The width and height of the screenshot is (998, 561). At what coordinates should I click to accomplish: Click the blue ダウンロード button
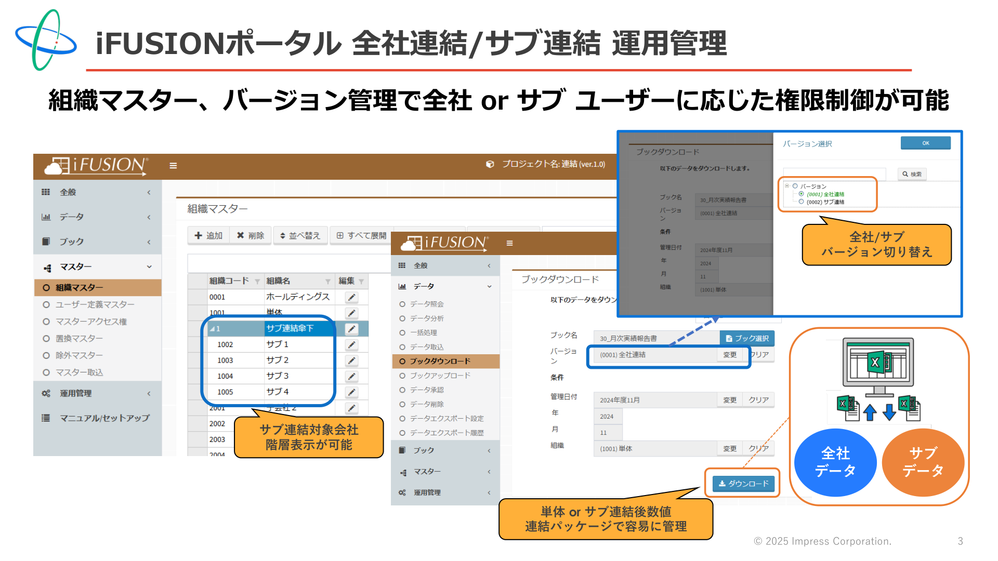(x=743, y=484)
